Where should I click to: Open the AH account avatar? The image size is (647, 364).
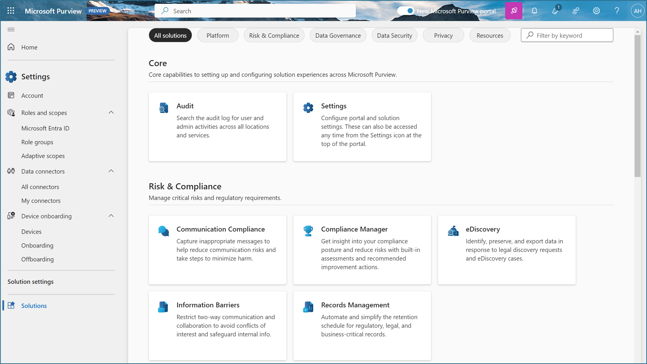637,11
